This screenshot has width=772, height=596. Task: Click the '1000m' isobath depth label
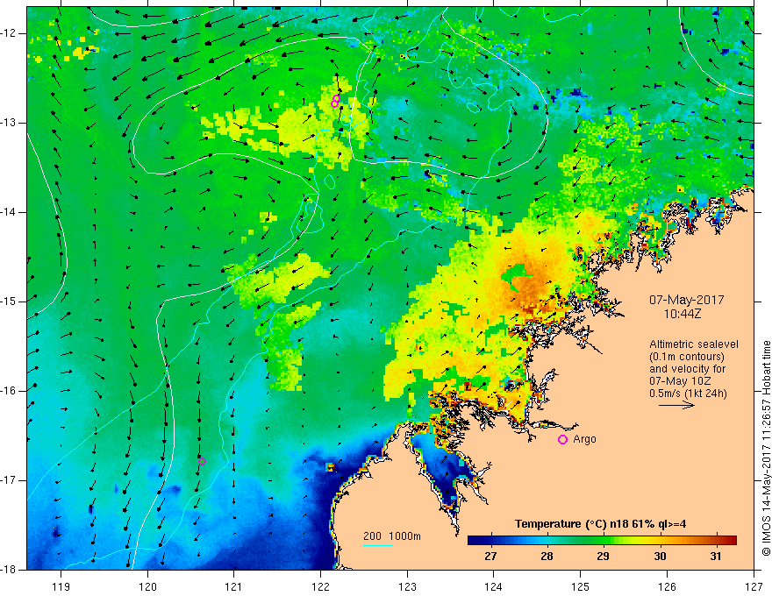pos(404,536)
